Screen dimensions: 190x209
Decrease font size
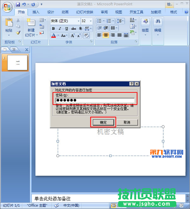click(x=79, y=36)
